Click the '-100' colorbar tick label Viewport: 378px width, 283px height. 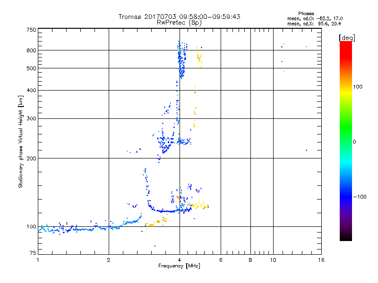[x=360, y=197]
